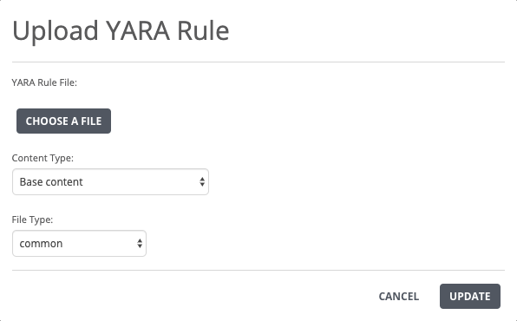Expand the File Type dropdown
The image size is (517, 321).
(x=79, y=244)
